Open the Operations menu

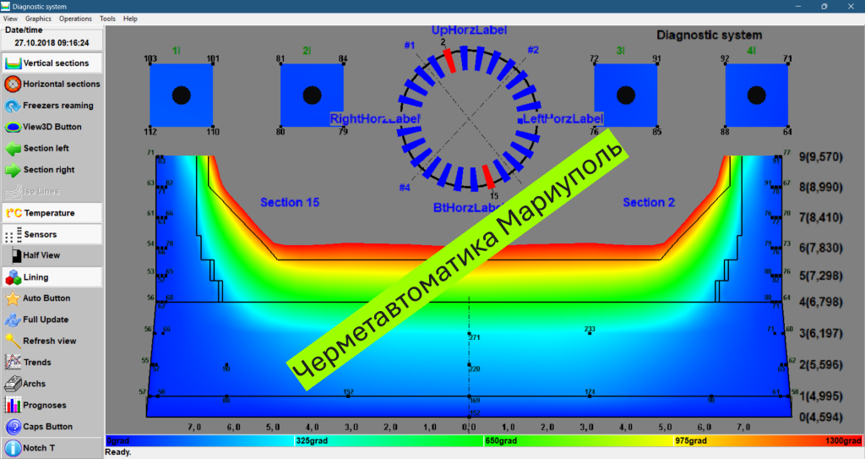coord(75,19)
